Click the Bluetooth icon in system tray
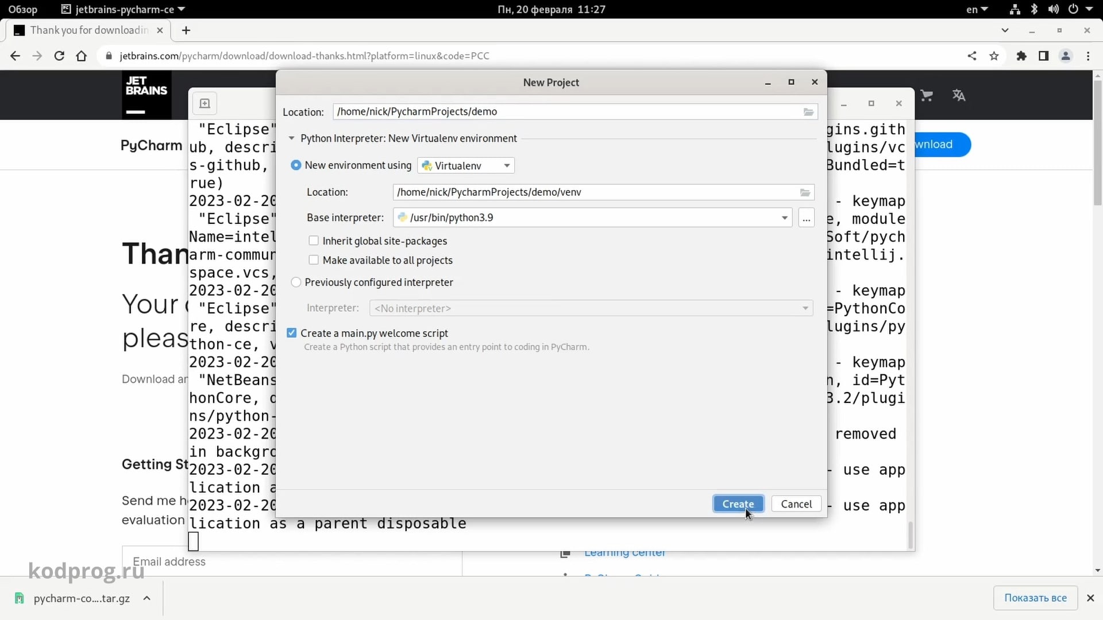Image resolution: width=1103 pixels, height=620 pixels. [1034, 9]
